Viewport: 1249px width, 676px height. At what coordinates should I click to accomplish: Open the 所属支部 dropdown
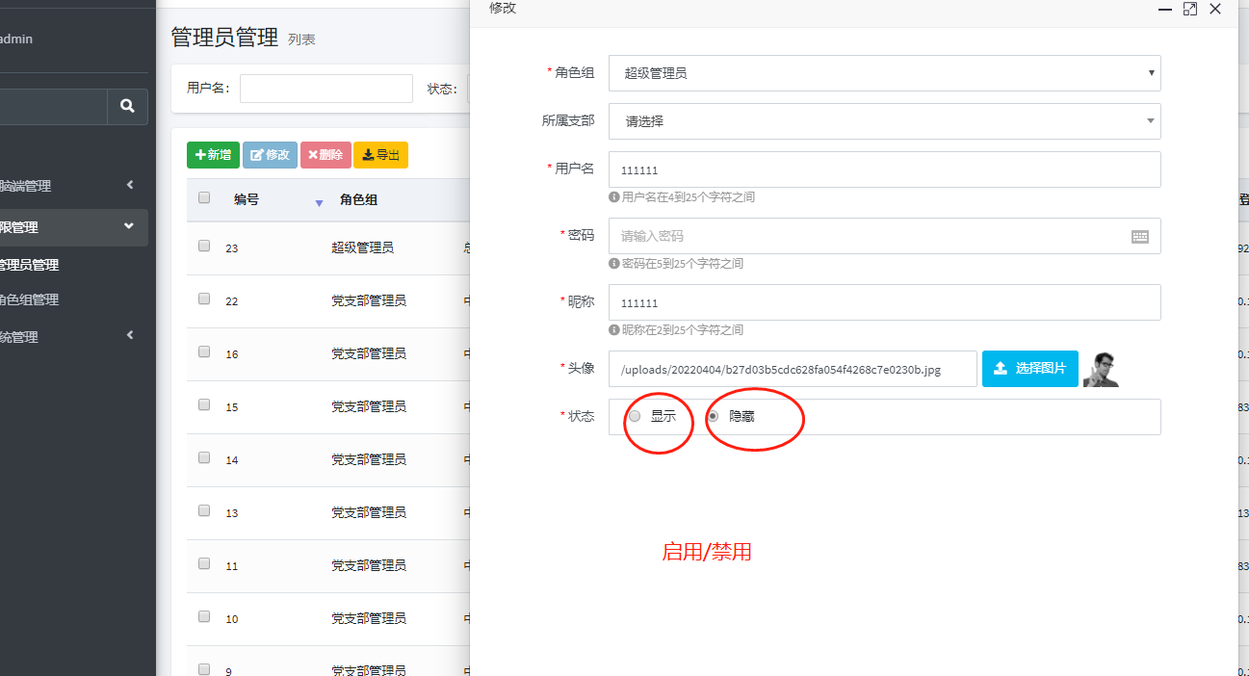(884, 121)
